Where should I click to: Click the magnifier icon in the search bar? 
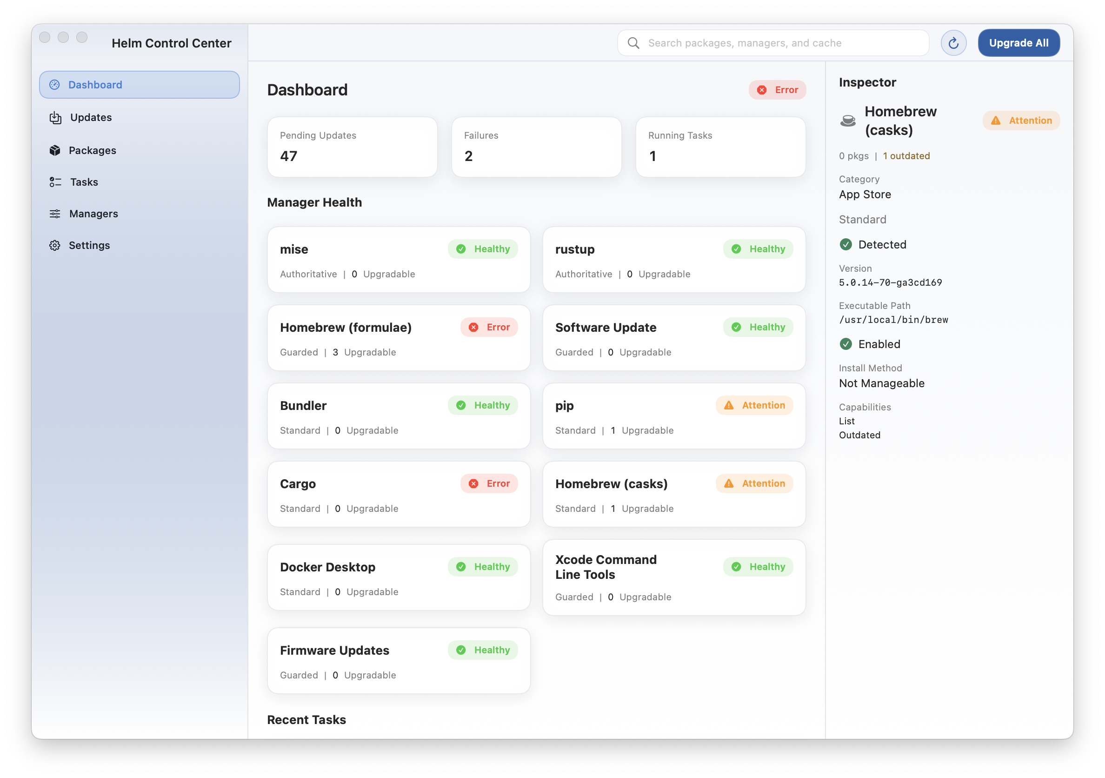[633, 43]
